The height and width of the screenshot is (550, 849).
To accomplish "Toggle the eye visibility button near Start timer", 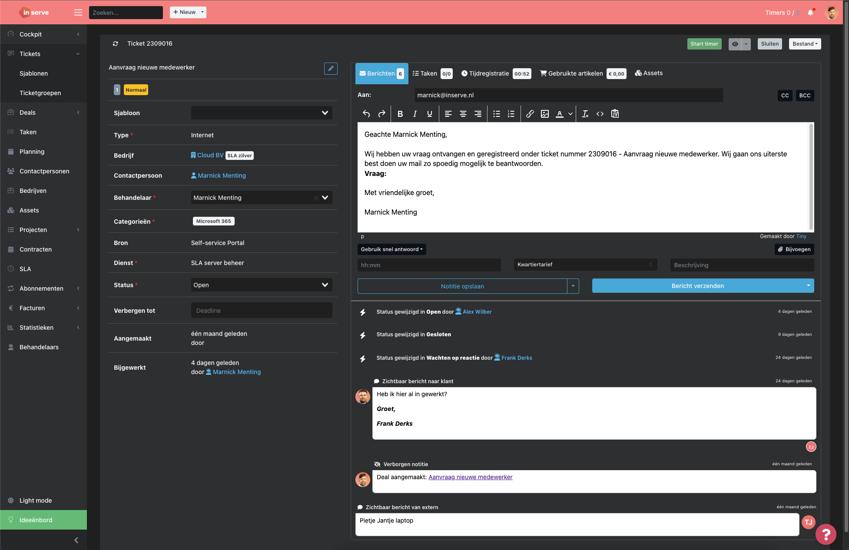I will click(x=735, y=44).
